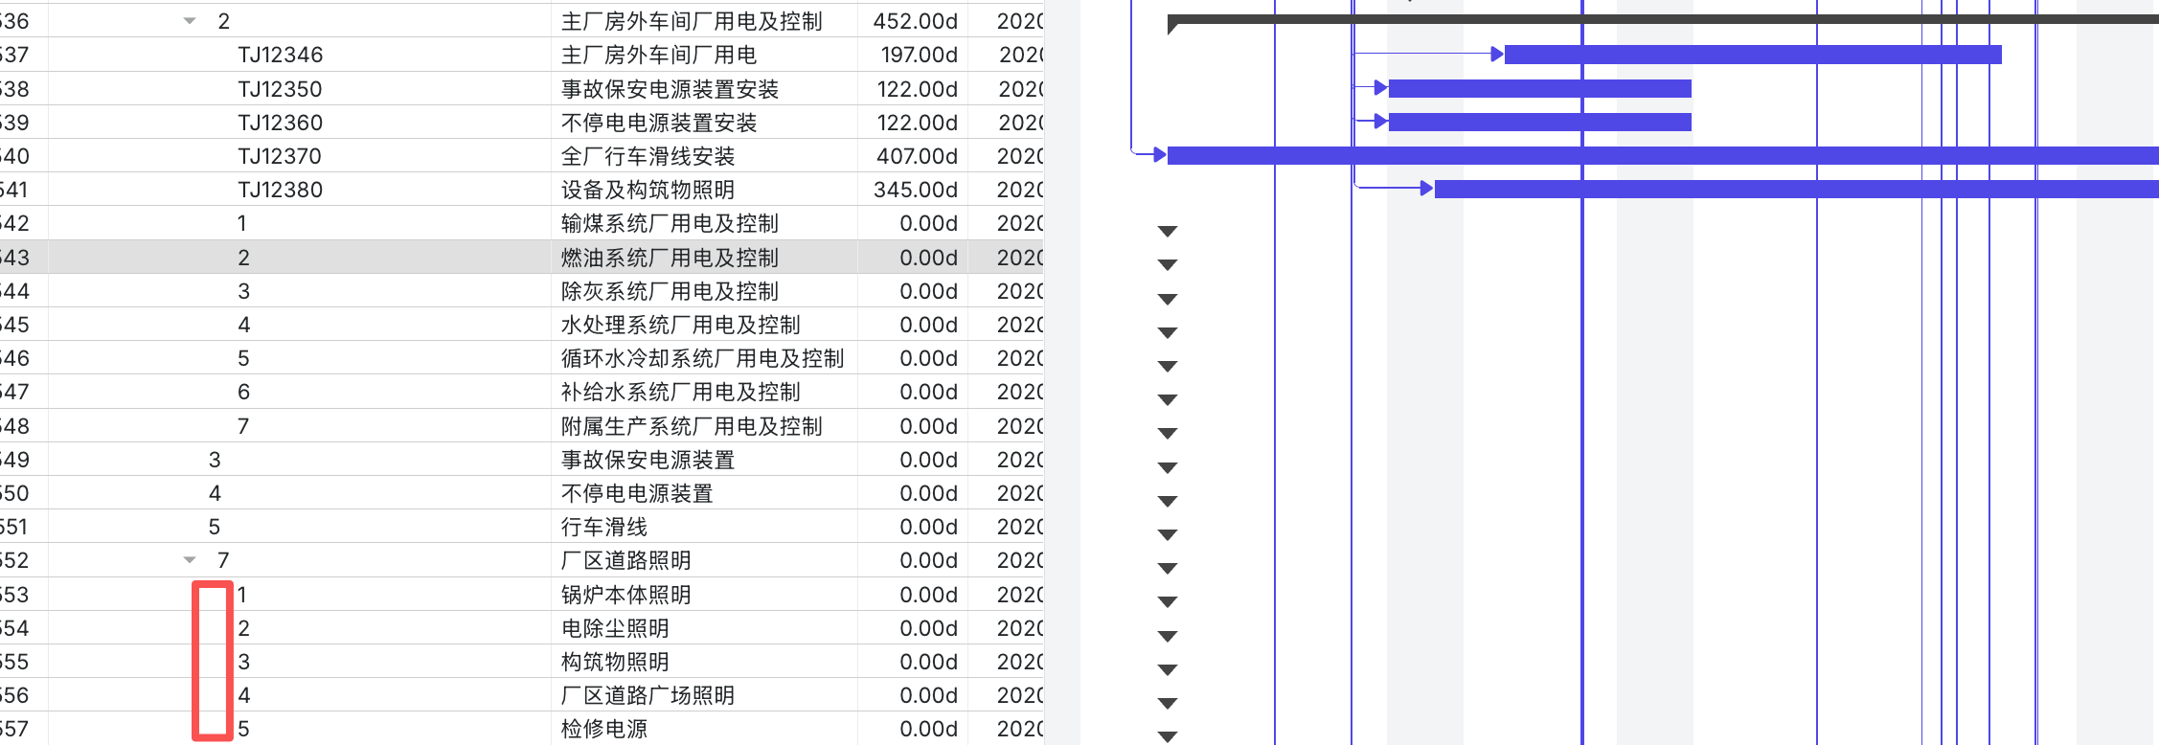
Task: Click milestone marker in 输煤系统厂用电及控制 row
Action: point(1167,231)
